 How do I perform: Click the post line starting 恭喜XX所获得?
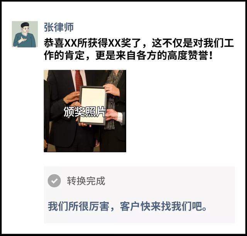pyautogui.click(x=139, y=43)
